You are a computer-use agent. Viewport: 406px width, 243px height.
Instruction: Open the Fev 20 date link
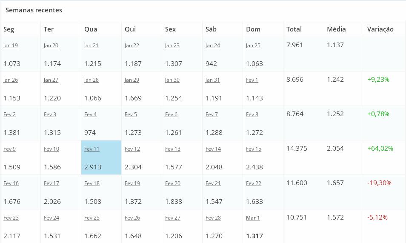coord(173,183)
